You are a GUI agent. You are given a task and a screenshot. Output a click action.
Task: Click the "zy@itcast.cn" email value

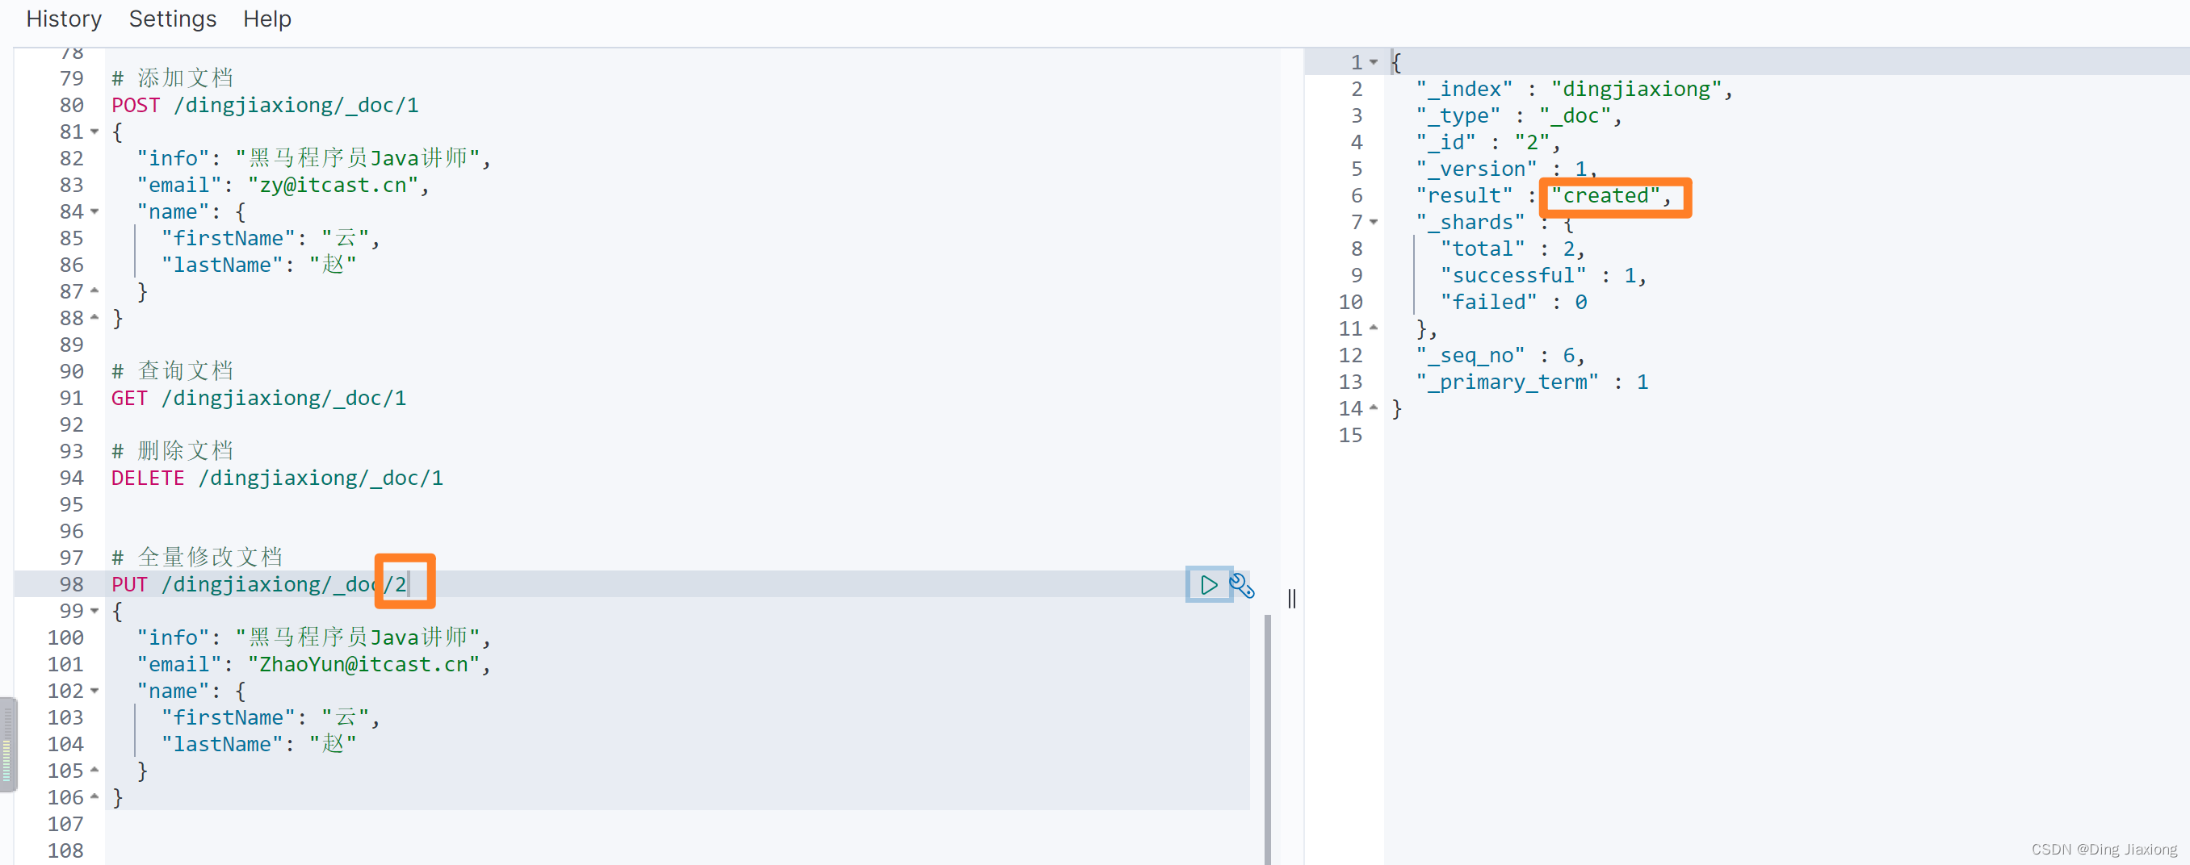pos(333,186)
